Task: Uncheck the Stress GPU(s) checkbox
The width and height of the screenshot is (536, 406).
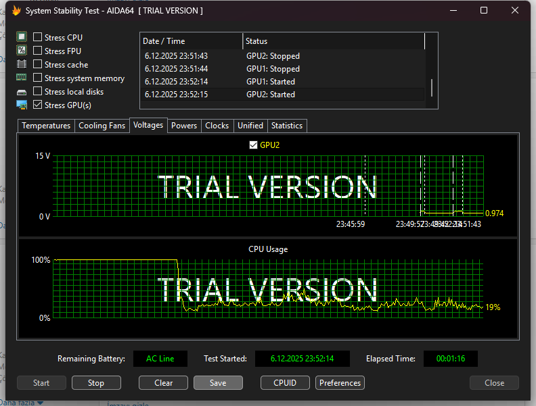Action: coord(38,105)
